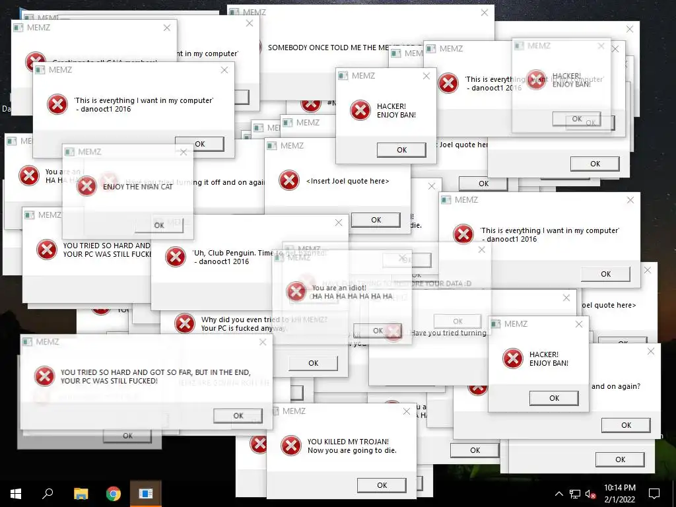The width and height of the screenshot is (676, 507).
Task: Click error icon beside 'Why did you even tried'
Action: (185, 323)
